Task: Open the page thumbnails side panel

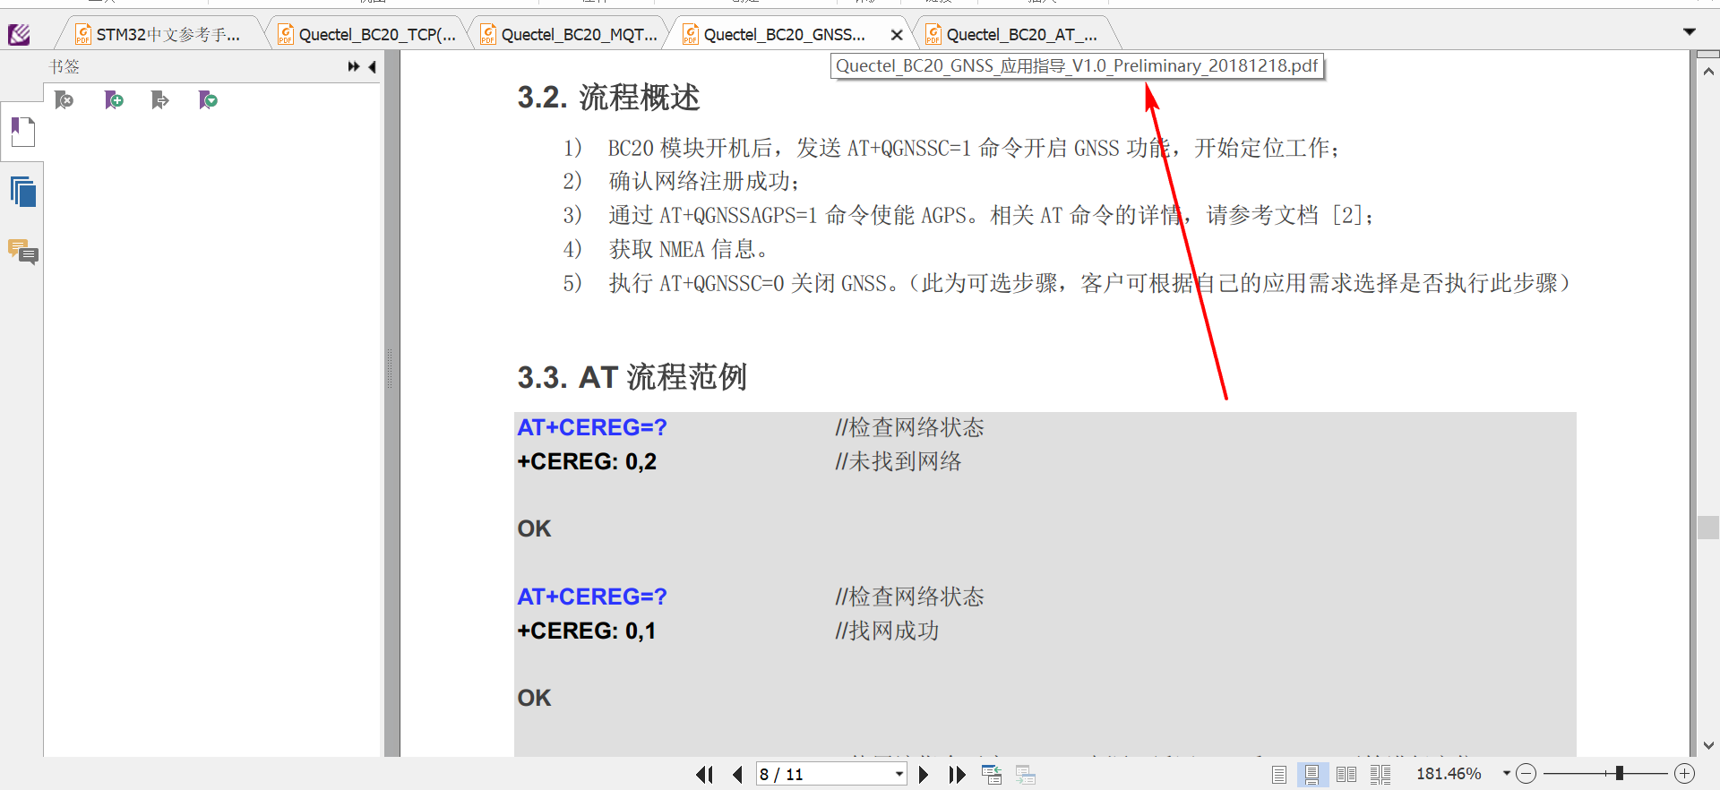Action: pyautogui.click(x=22, y=192)
